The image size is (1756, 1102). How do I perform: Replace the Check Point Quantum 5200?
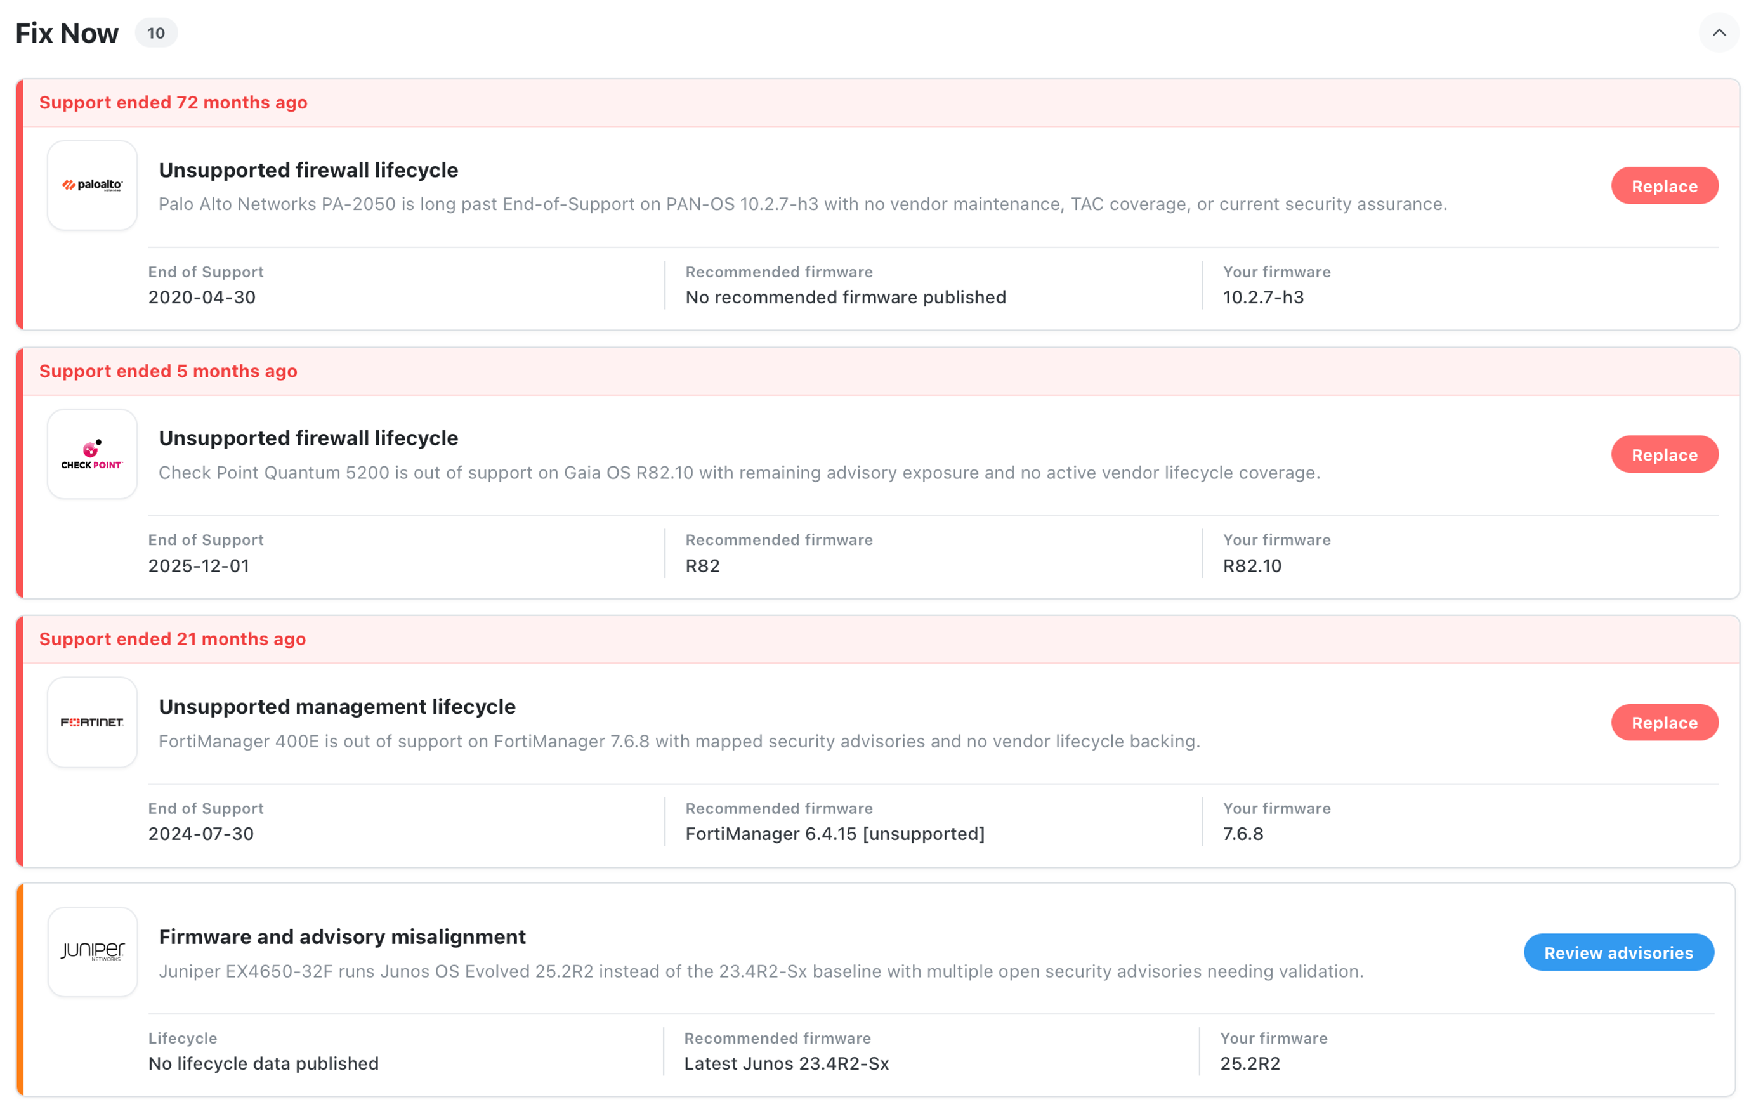(1664, 455)
